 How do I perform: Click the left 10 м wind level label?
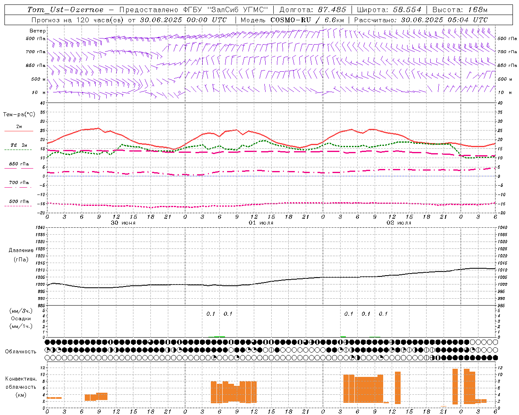coord(38,92)
